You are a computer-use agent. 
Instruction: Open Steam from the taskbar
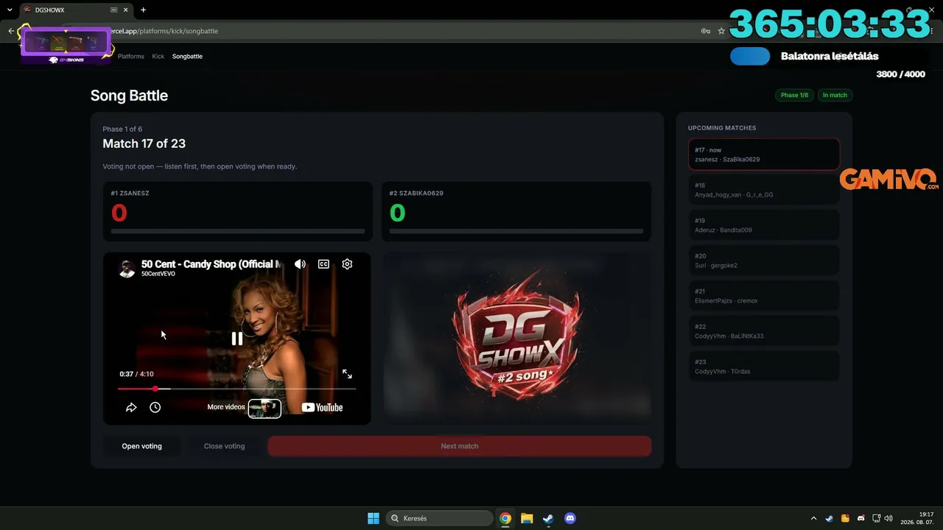[x=548, y=518]
